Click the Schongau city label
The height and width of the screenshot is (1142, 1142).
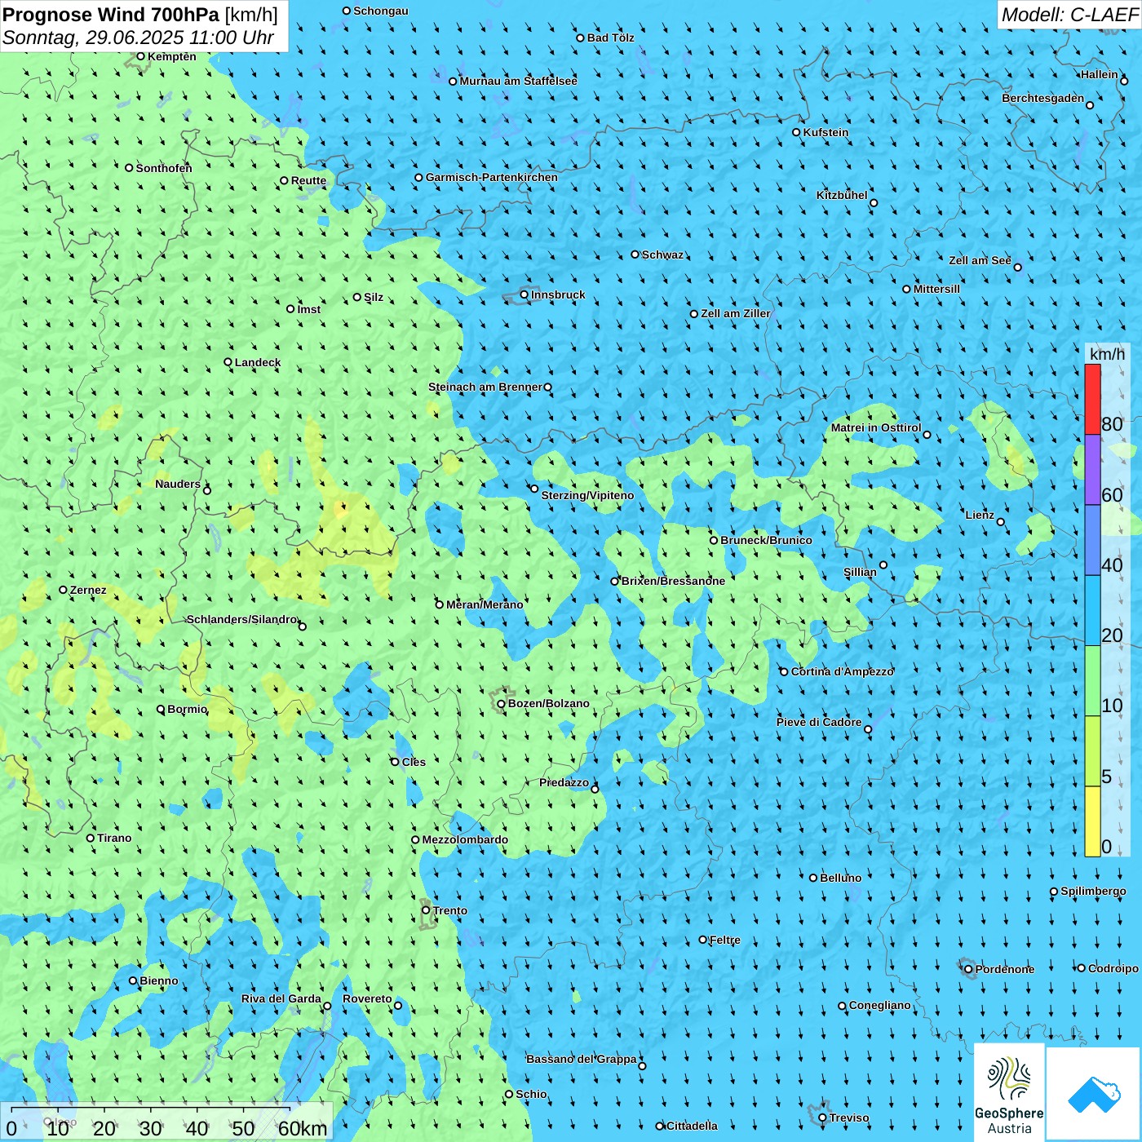380,11
